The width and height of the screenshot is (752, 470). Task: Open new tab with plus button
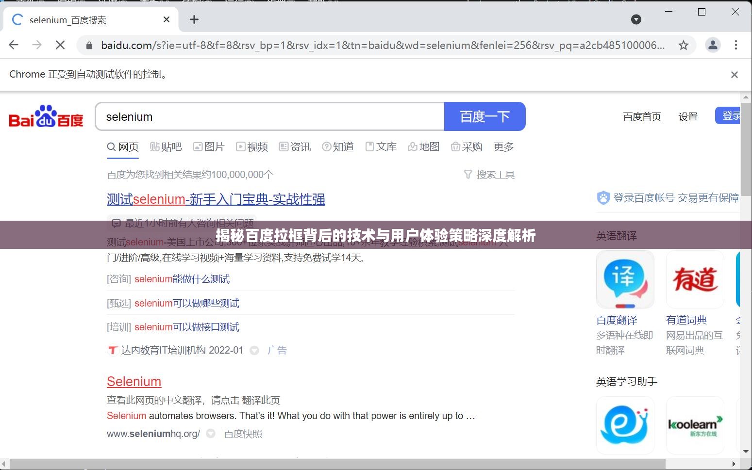[x=194, y=19]
